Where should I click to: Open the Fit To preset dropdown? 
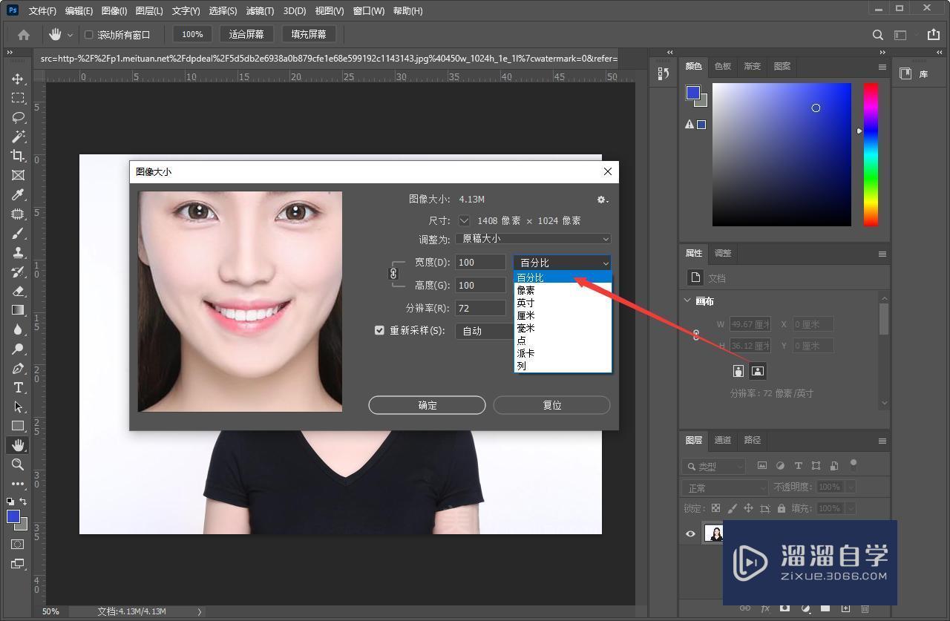tap(533, 239)
